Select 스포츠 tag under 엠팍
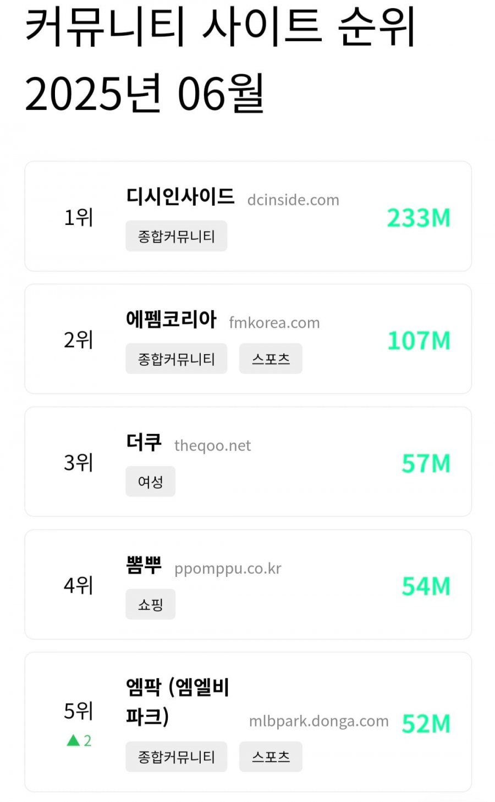Screen dimensions: 495x802 point(271,756)
